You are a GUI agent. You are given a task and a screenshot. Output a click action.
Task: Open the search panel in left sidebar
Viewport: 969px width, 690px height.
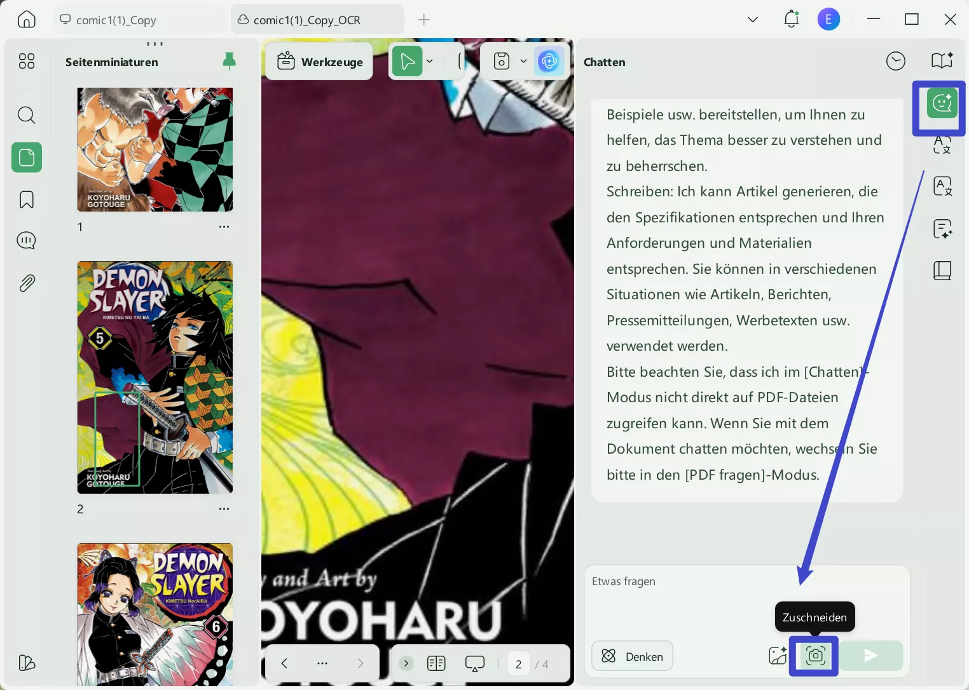[27, 115]
